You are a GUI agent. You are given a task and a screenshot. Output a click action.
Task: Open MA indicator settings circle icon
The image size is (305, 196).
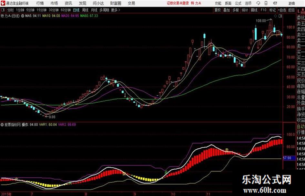pos(23,16)
